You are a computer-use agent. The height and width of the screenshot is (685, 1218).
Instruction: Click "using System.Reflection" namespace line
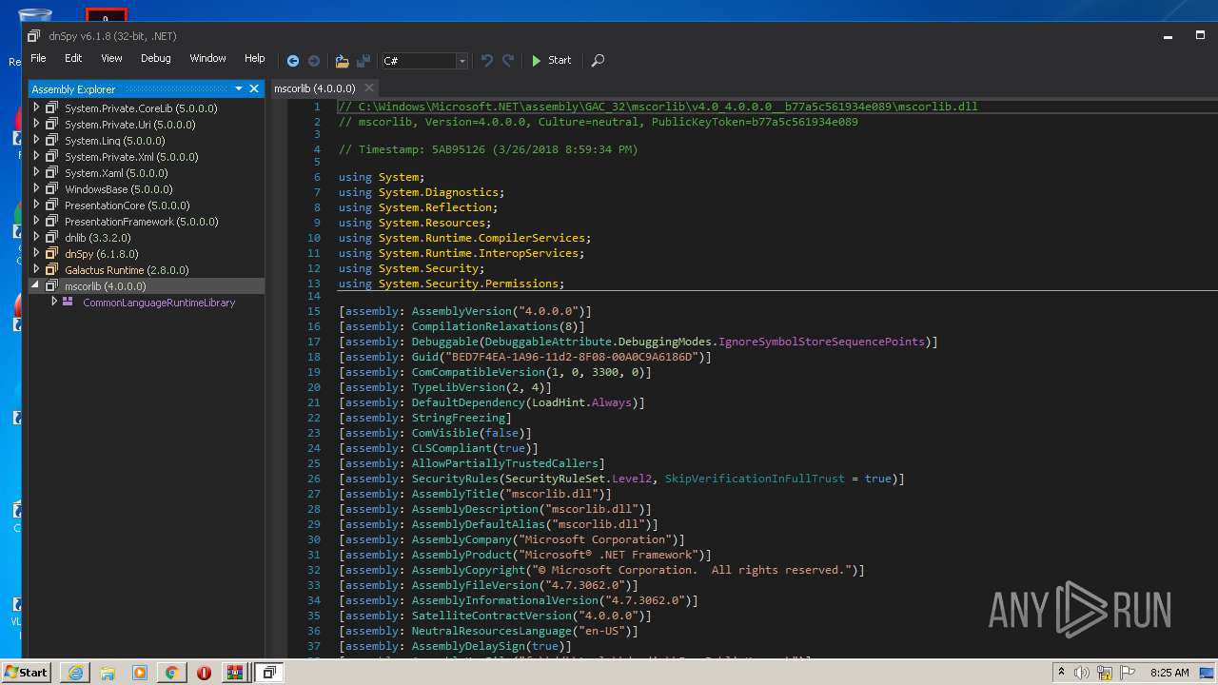click(x=419, y=207)
